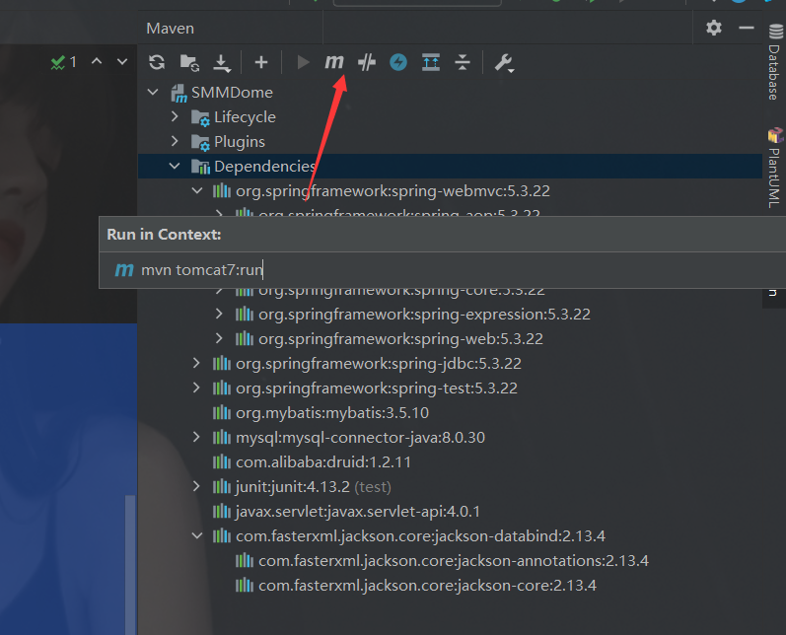Generate sources and update folders icon
Screen dimensions: 786x635
point(189,62)
